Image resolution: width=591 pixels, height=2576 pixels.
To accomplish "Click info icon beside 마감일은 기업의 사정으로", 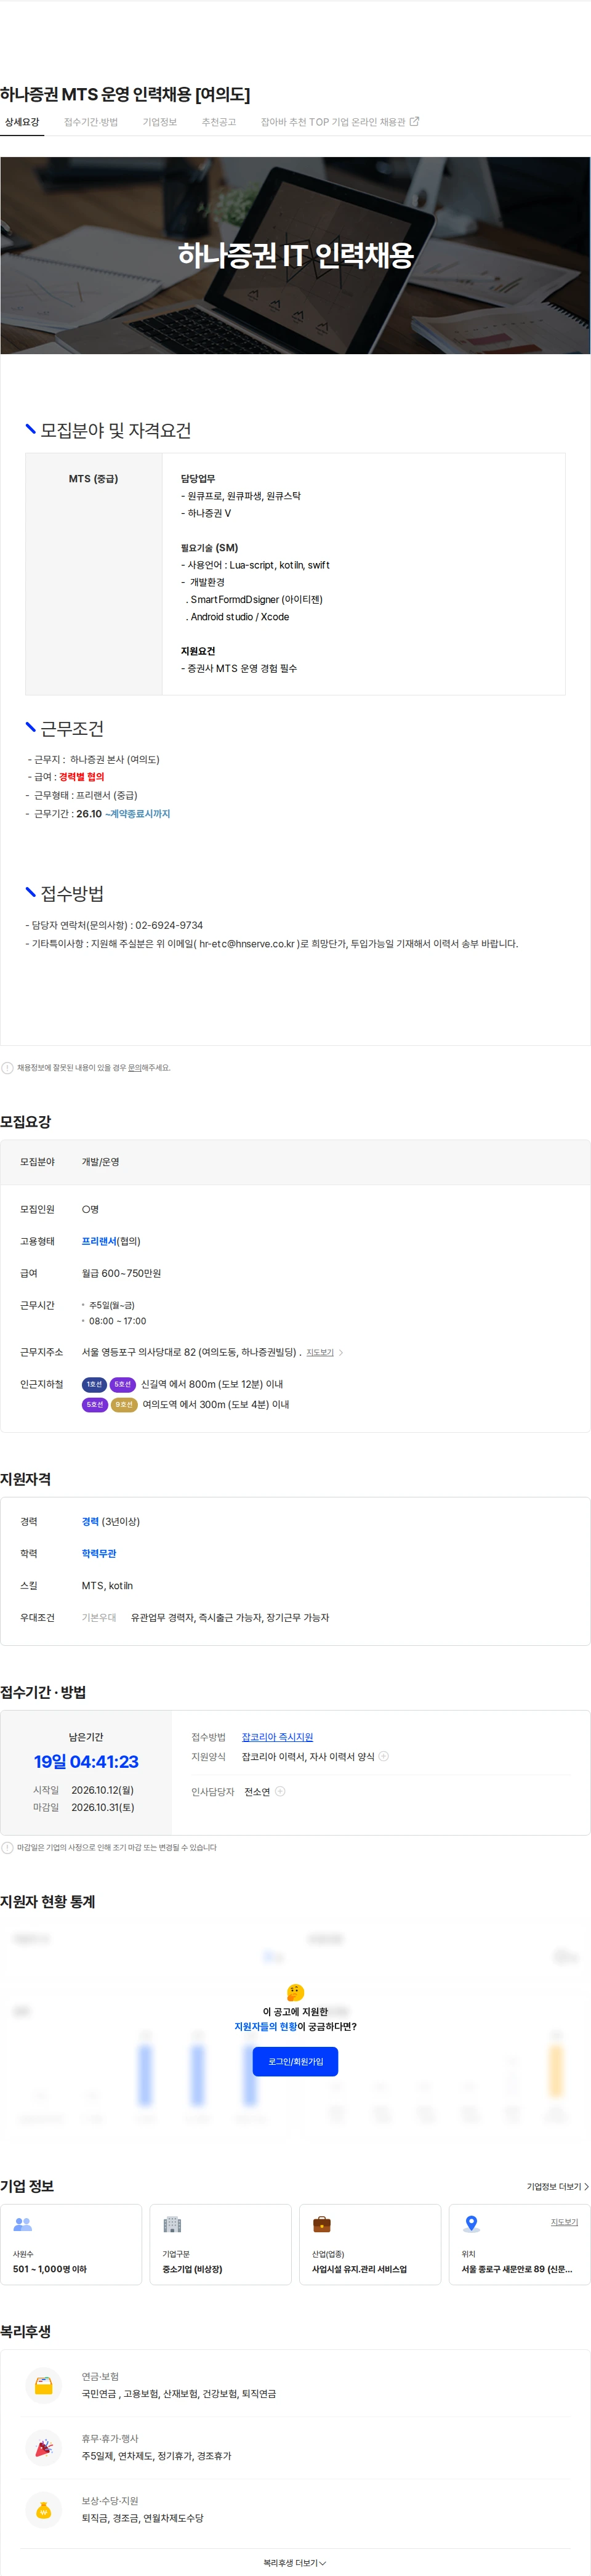I will (7, 1848).
